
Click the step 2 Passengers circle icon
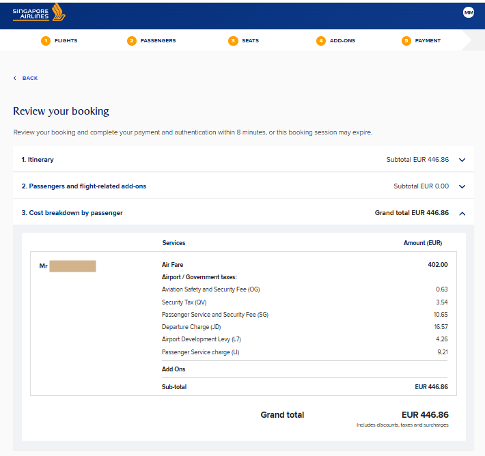point(132,40)
